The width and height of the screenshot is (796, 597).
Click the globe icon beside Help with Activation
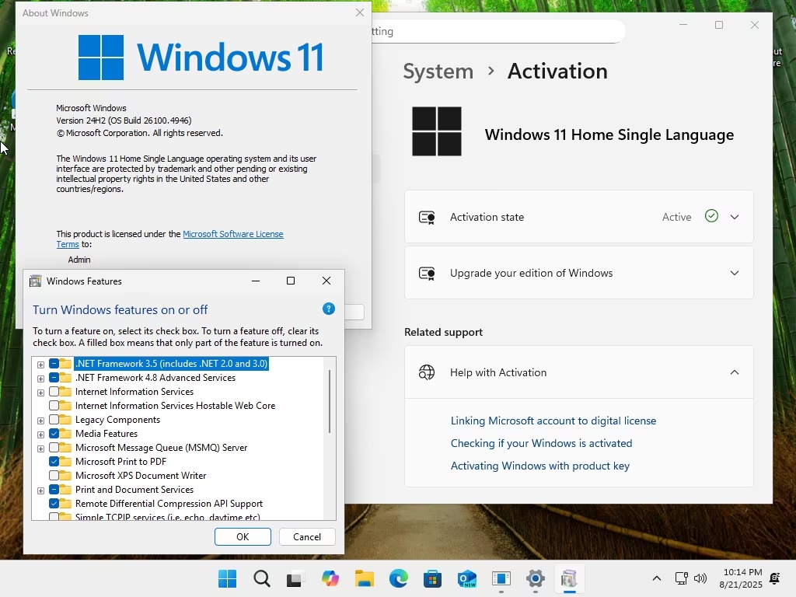(x=427, y=372)
